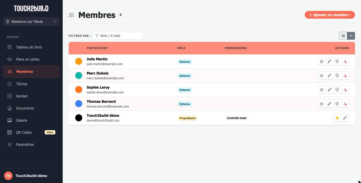This screenshot has width=361, height=183.
Task: Open permissions shield for Thomas Bernard
Action: tap(337, 104)
